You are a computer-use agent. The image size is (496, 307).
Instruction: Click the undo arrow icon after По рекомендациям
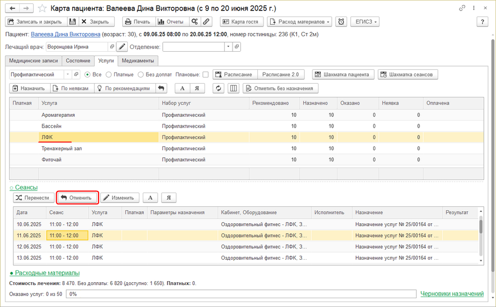161,88
